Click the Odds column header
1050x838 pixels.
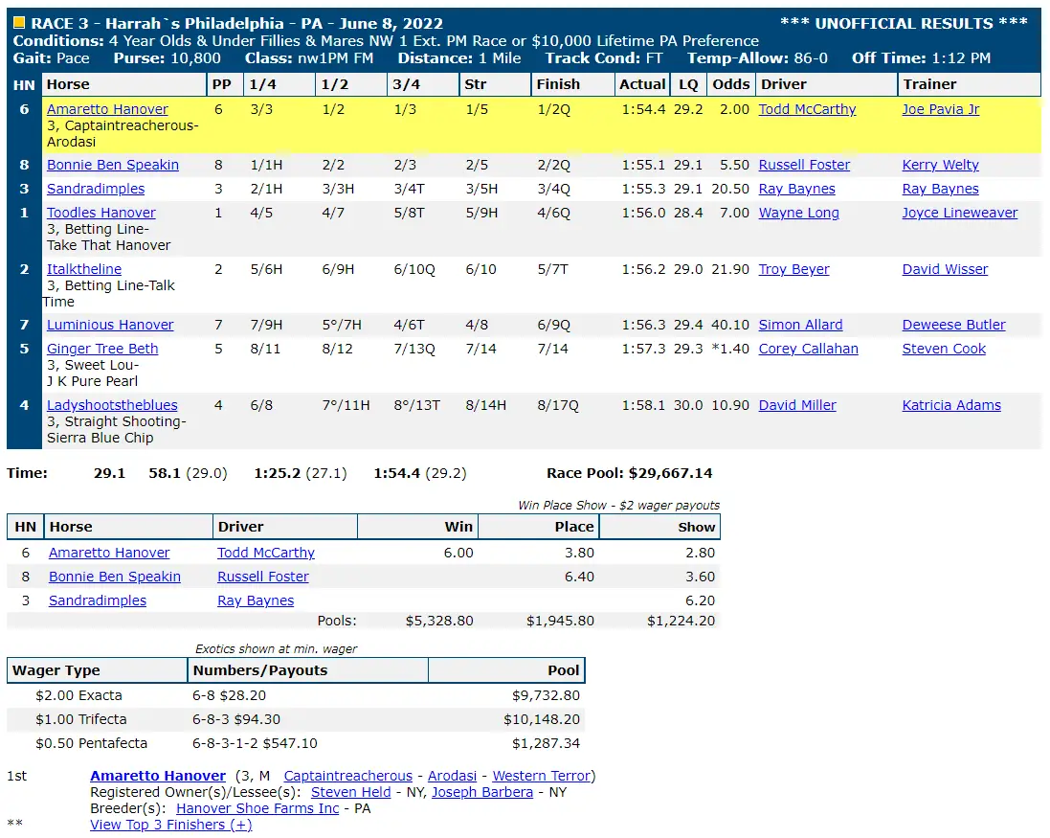click(730, 84)
